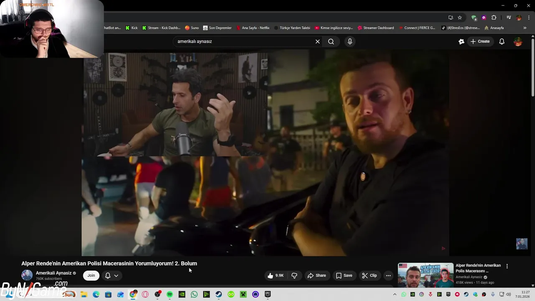Viewport: 535px width, 301px height.
Task: Open the Anasayfa bookmark
Action: click(494, 28)
